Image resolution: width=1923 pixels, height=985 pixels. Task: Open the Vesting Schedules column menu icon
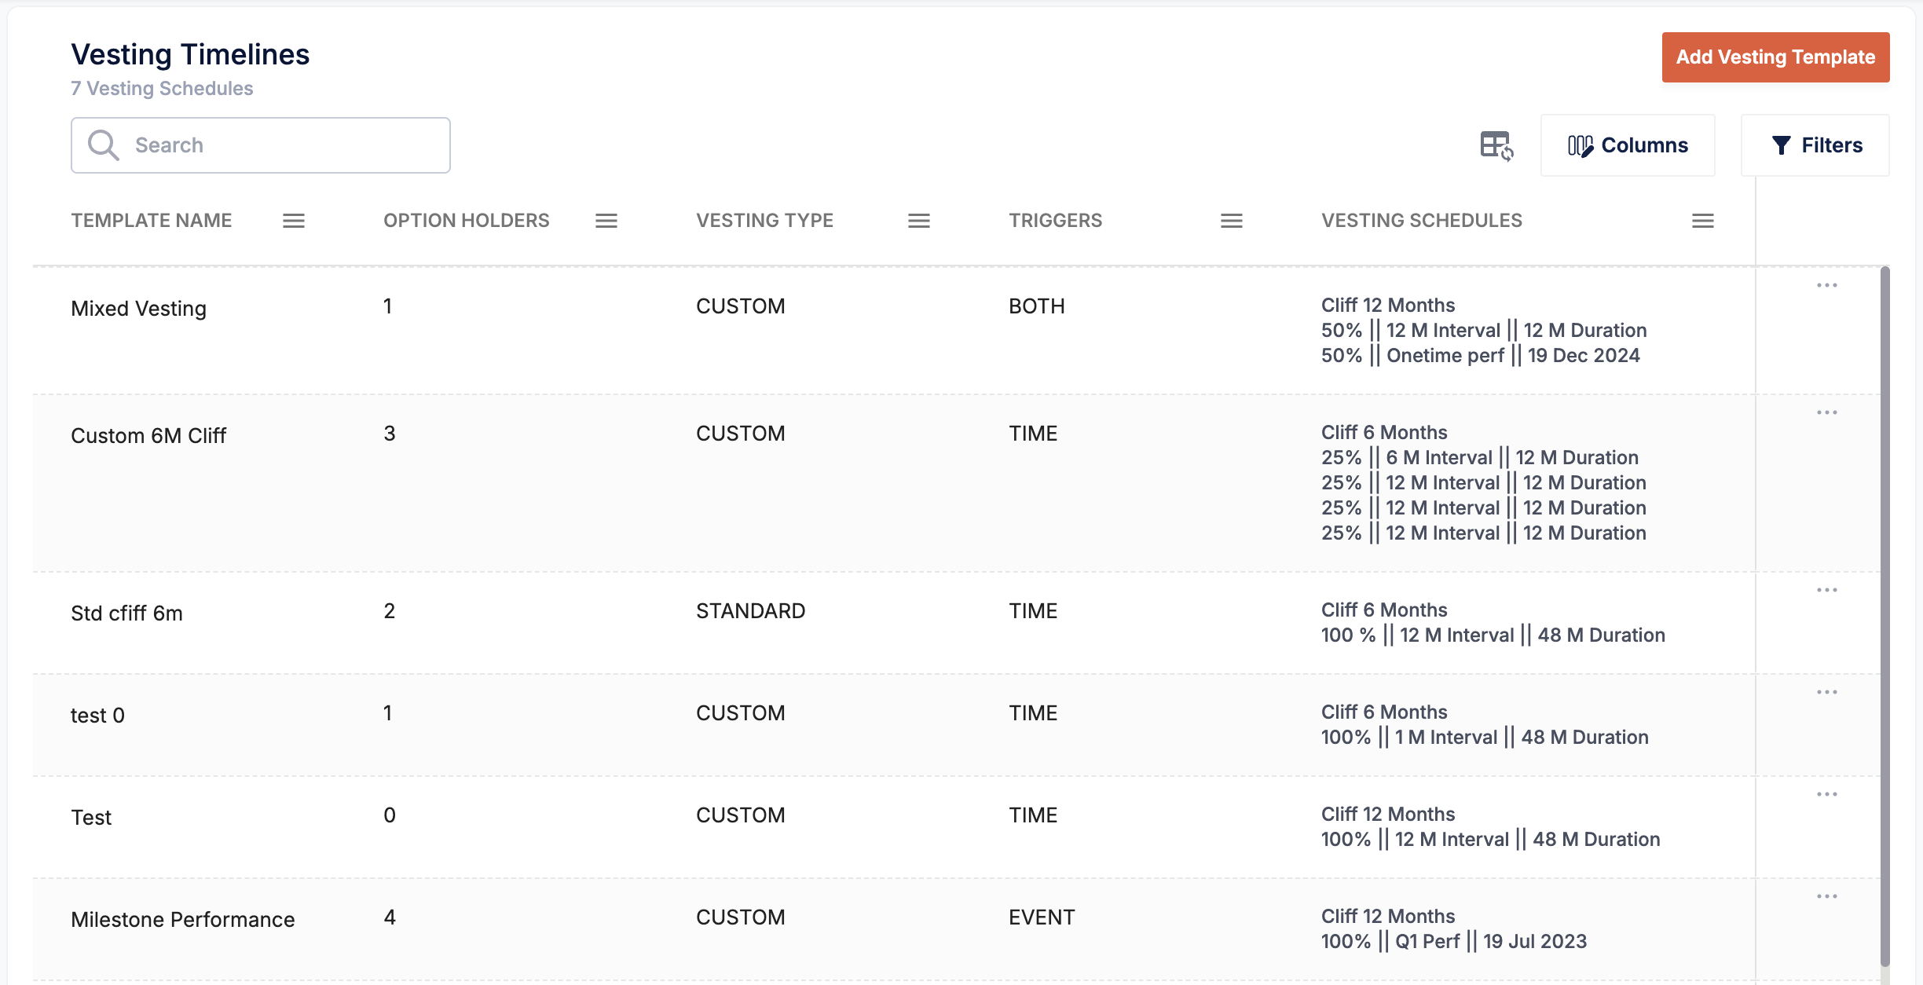[x=1703, y=222]
